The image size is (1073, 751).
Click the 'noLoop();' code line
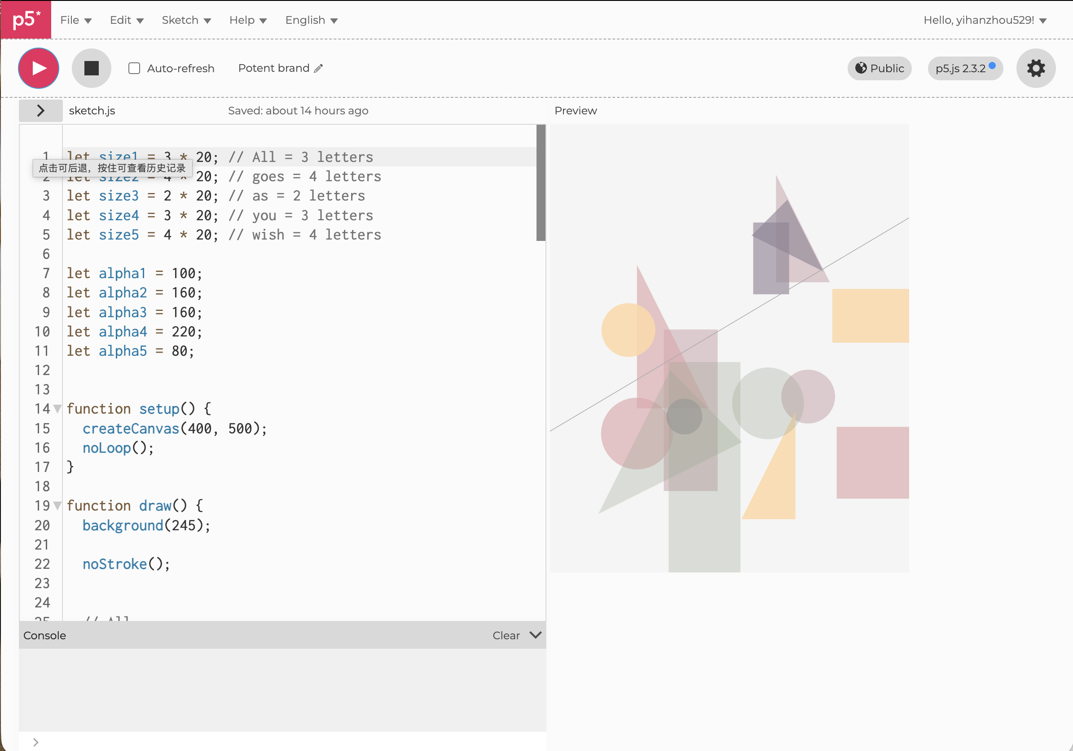pos(118,448)
